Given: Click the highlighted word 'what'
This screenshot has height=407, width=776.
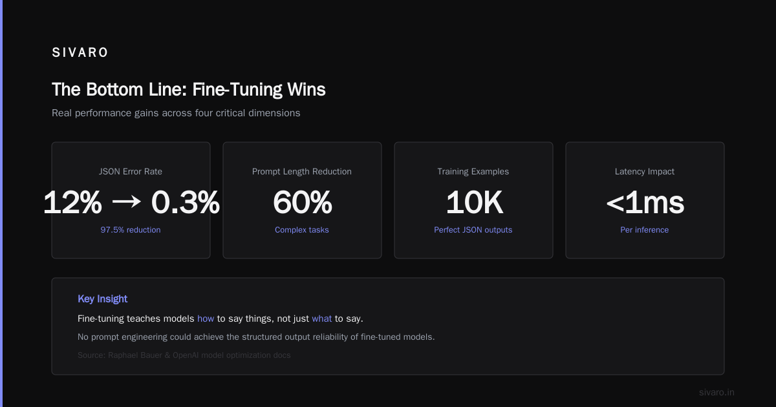Looking at the screenshot, I should tap(322, 318).
